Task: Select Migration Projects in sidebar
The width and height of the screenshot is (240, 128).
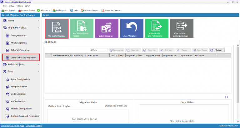Action: pos(17,28)
